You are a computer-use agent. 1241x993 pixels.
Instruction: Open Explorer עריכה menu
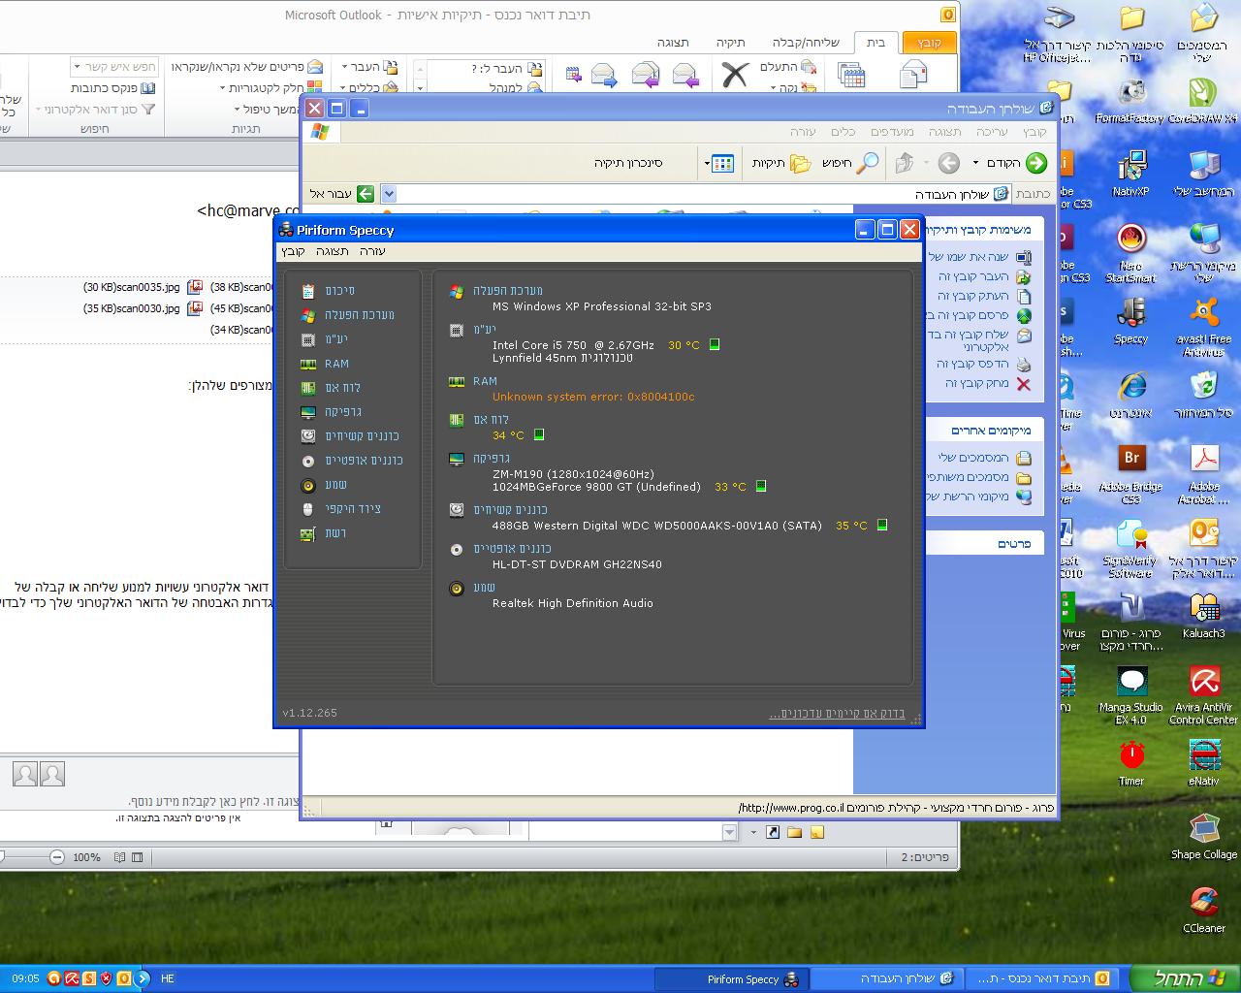pyautogui.click(x=992, y=132)
